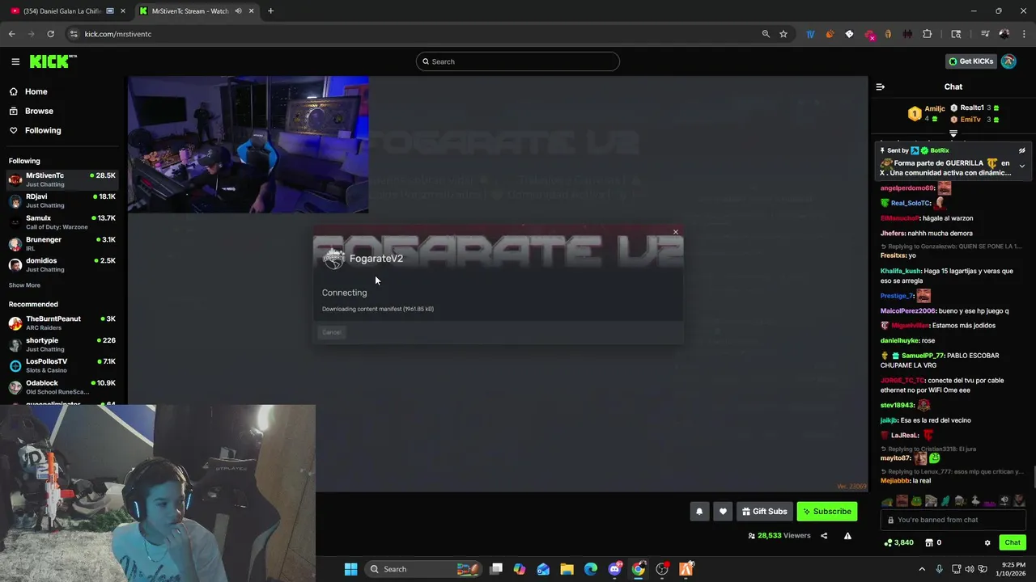
Task: Focus the Kick Search field
Action: click(x=518, y=61)
